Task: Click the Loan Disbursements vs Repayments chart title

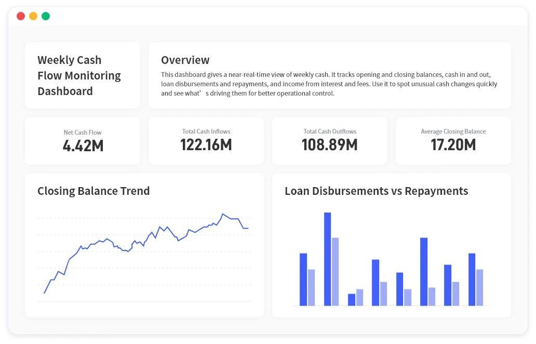Action: click(377, 191)
